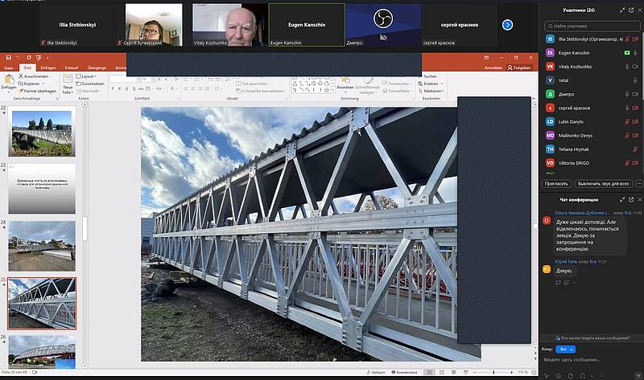The height and width of the screenshot is (380, 644).
Task: Switch to Normal view icon in status bar
Action: [x=429, y=372]
